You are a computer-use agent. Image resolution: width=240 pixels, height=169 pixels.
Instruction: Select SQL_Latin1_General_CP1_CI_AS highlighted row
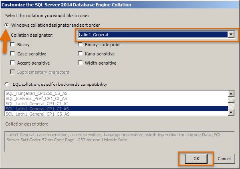click(x=117, y=109)
